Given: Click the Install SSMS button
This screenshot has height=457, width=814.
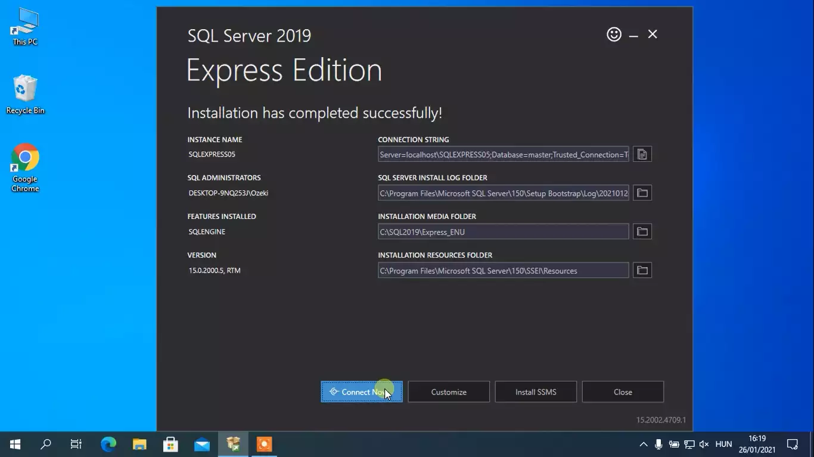Looking at the screenshot, I should pos(536,392).
